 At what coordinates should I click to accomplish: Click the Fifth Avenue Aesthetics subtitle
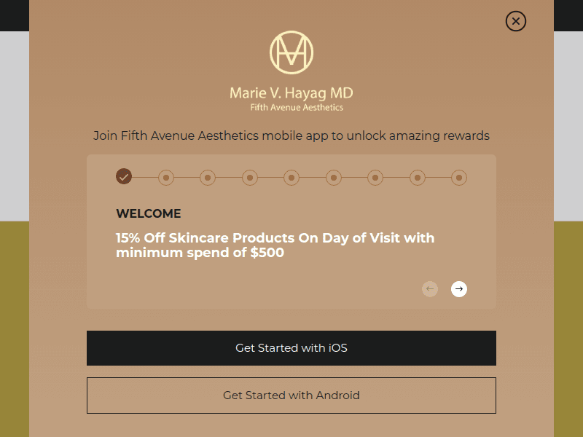(297, 107)
